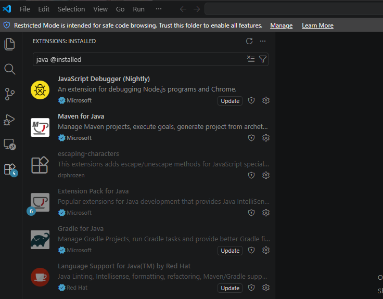This screenshot has width=383, height=299.
Task: Open Extensions views and more actions menu
Action: tap(263, 41)
